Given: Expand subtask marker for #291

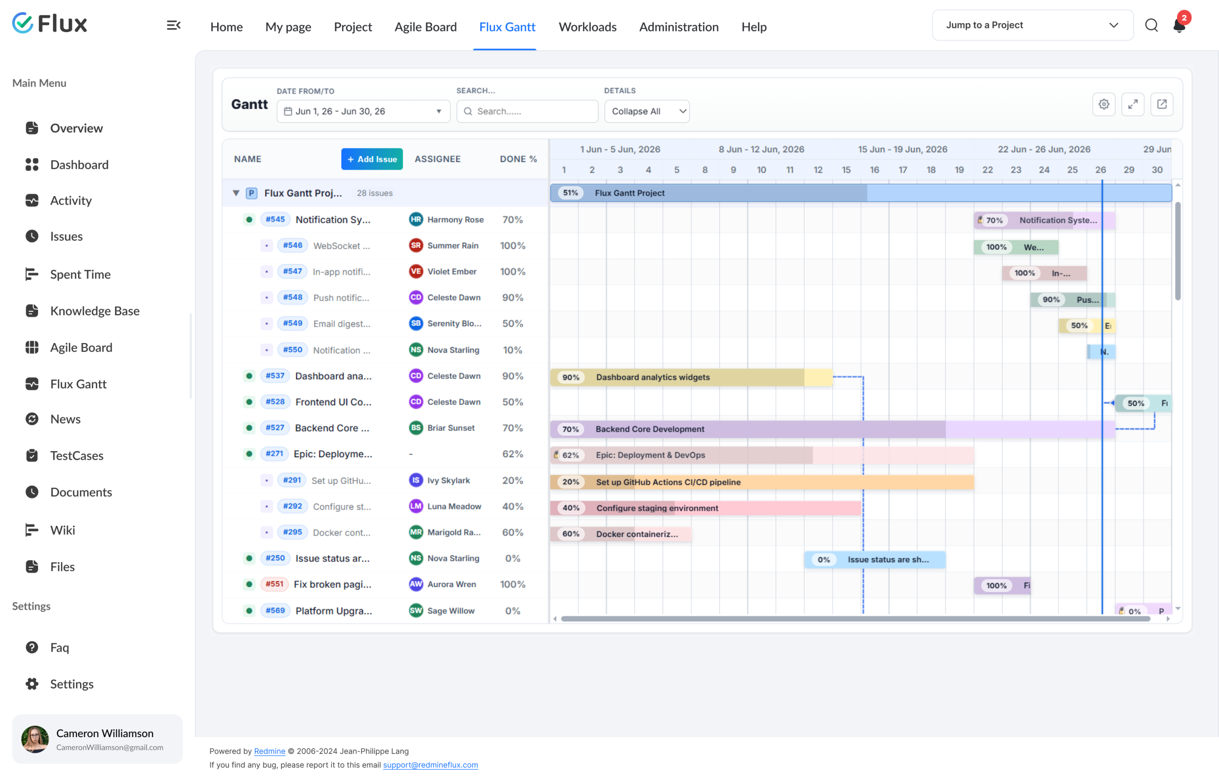Looking at the screenshot, I should pyautogui.click(x=266, y=480).
